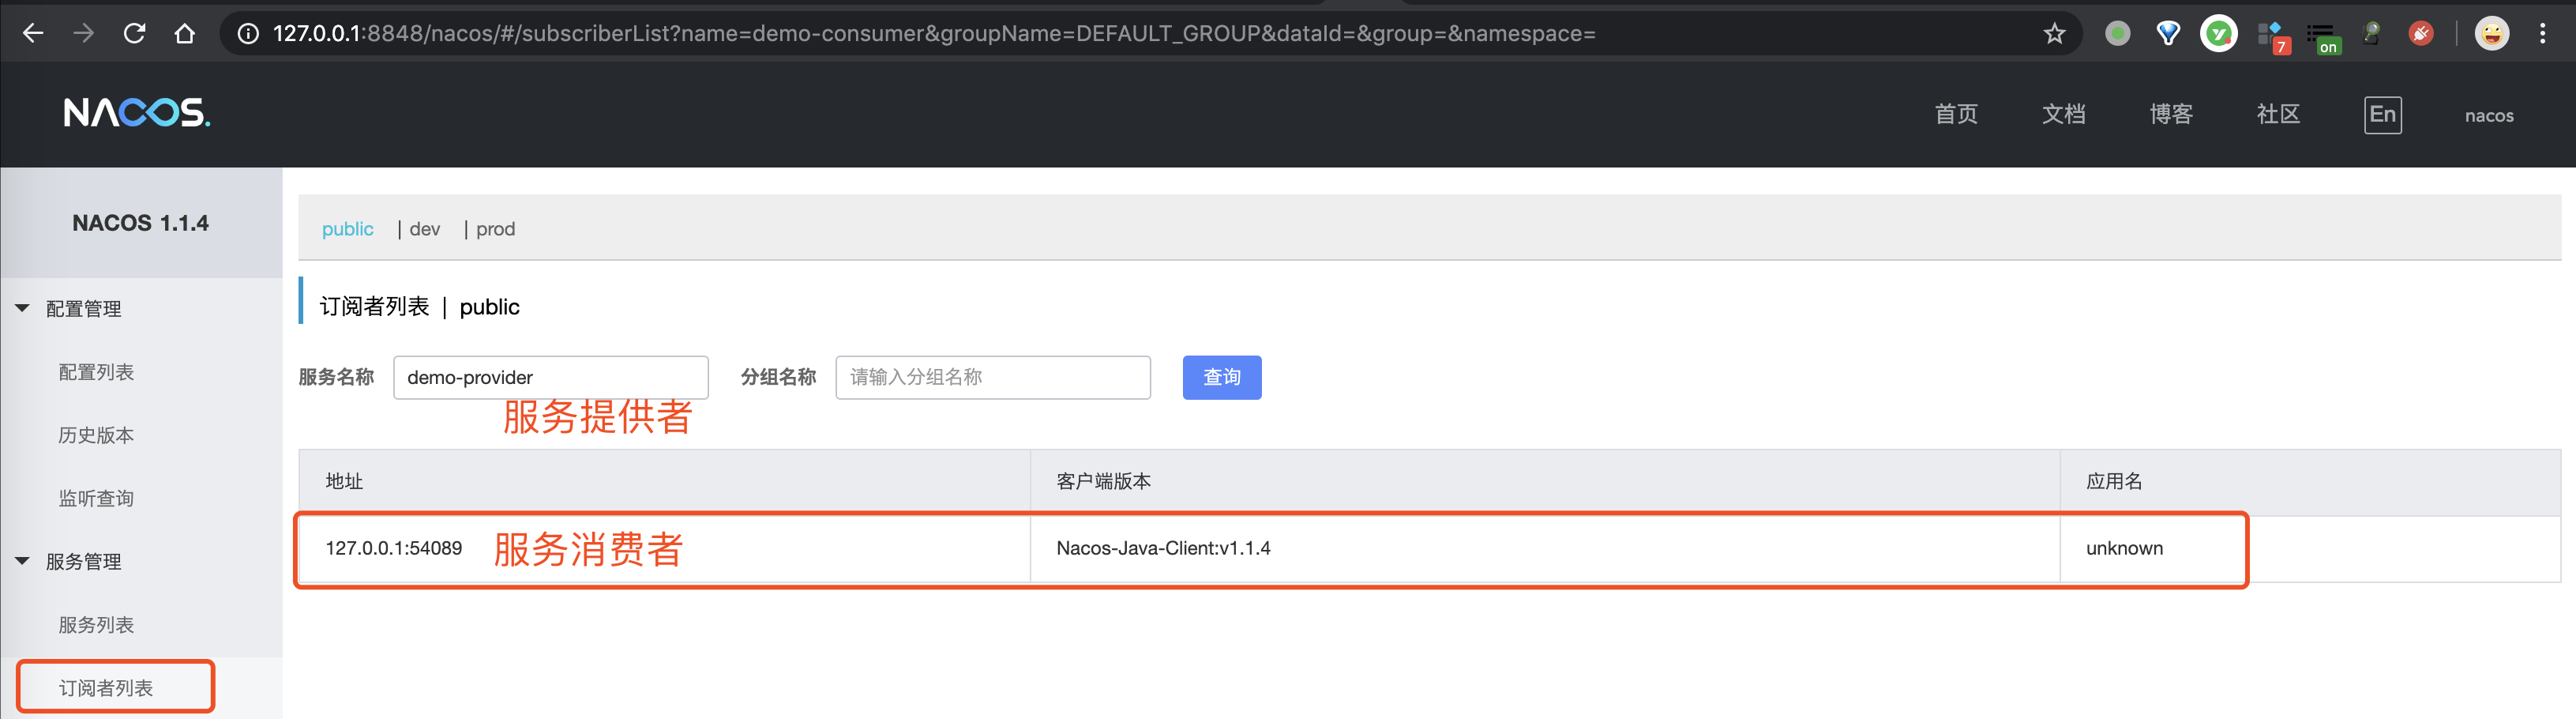
Task: Click the 服务管理 menu label
Action: coord(83,562)
